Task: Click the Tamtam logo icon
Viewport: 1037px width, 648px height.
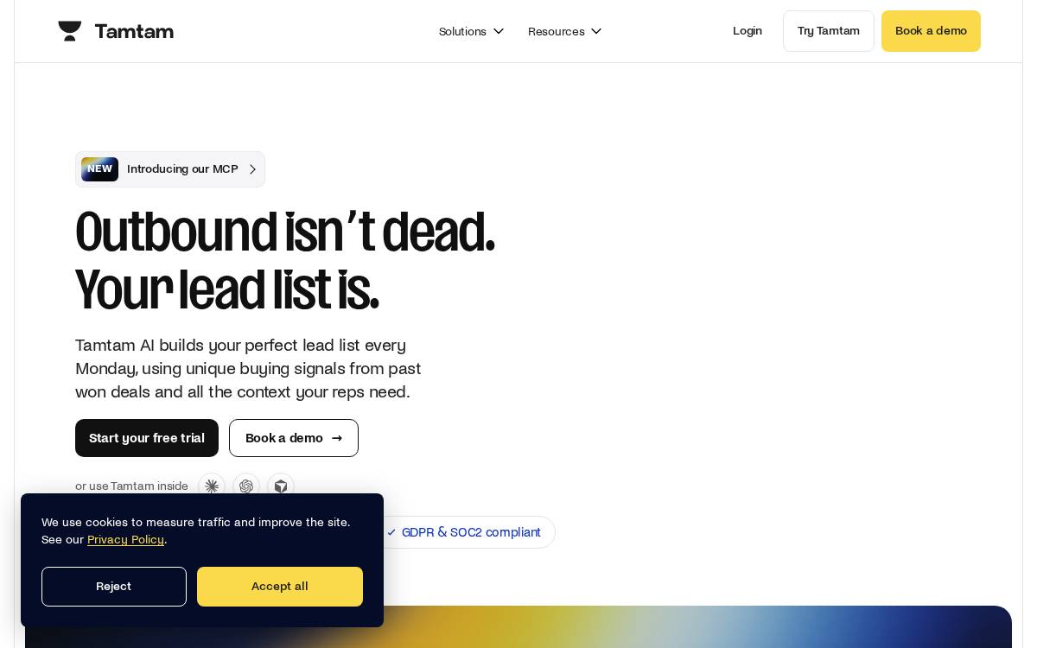Action: click(x=70, y=31)
